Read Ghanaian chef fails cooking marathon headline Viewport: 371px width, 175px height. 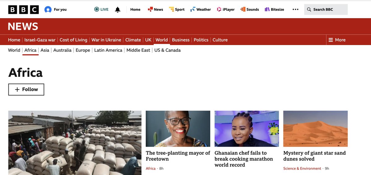(x=244, y=159)
